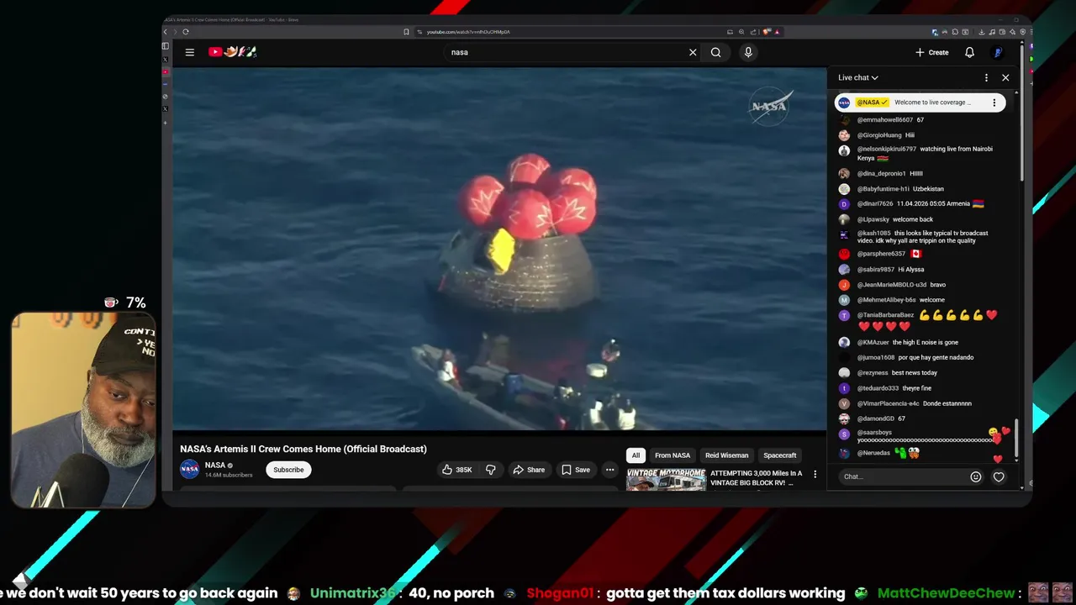Viewport: 1076px width, 605px height.
Task: Dislike the video
Action: pos(491,470)
